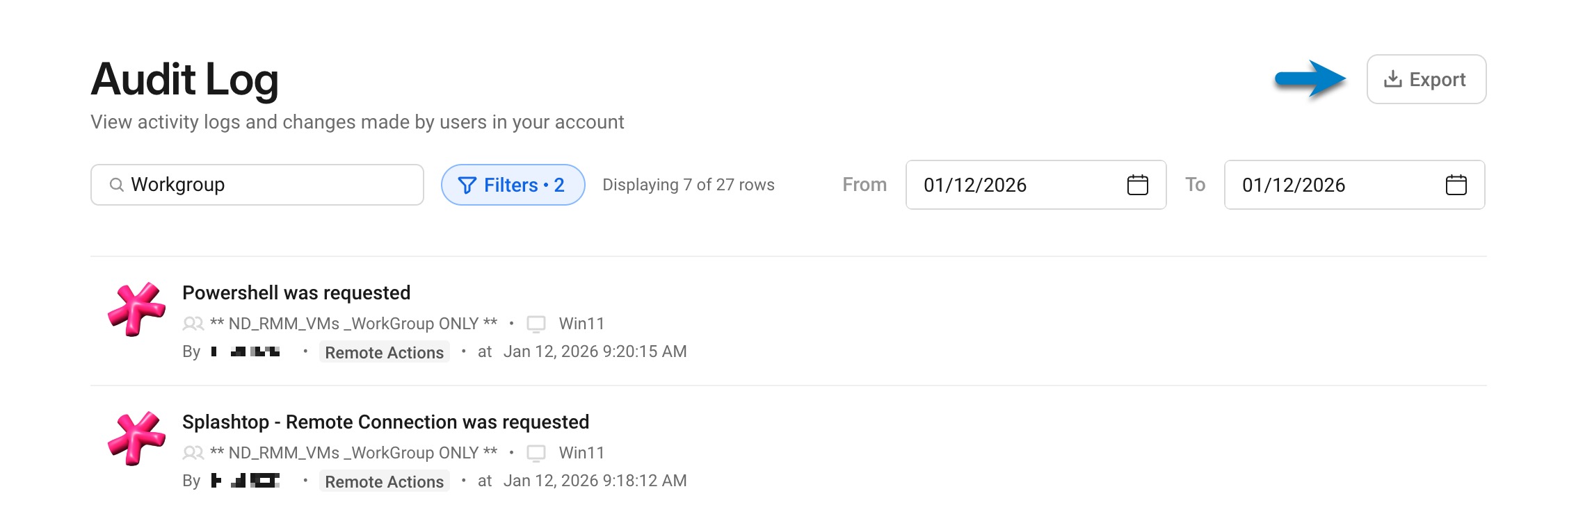Click the pink avatar on Powershell entry
The width and height of the screenshot is (1576, 514).
coord(136,309)
